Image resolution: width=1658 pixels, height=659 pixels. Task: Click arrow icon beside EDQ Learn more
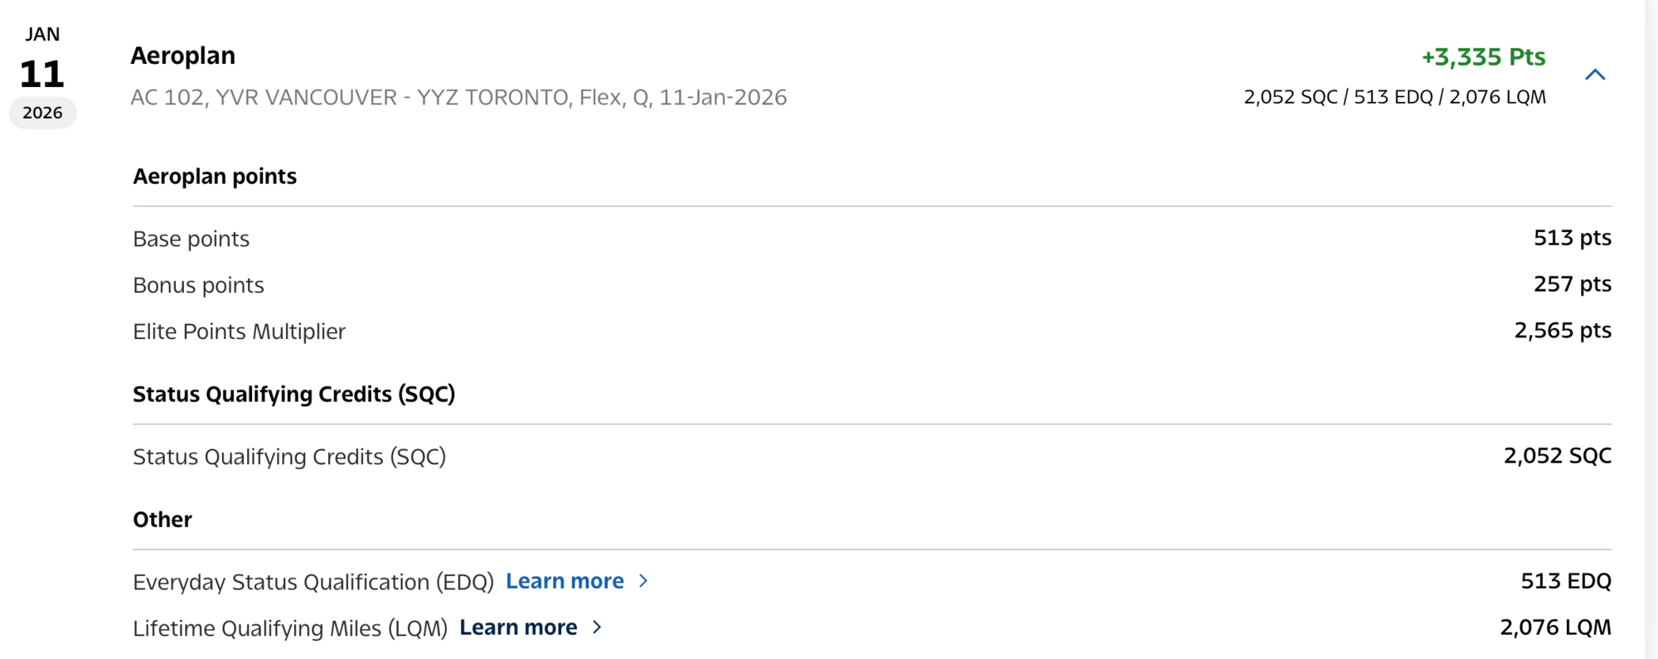pyautogui.click(x=643, y=581)
